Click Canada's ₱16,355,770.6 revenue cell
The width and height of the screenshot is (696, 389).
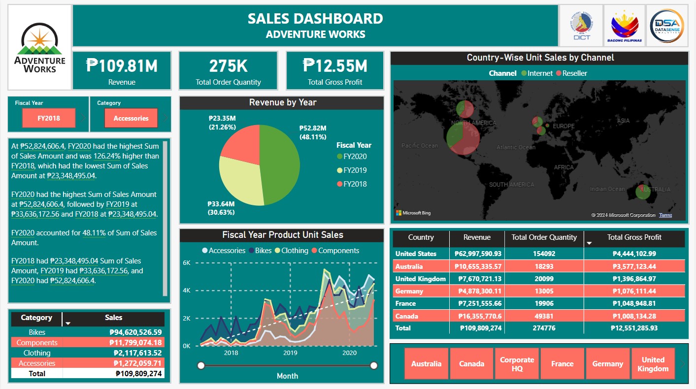pos(478,316)
